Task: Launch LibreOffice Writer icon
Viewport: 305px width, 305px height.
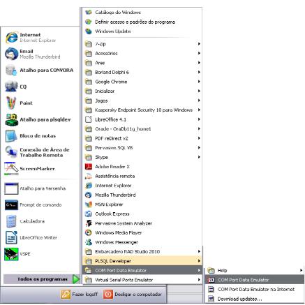Action: [x=11, y=237]
